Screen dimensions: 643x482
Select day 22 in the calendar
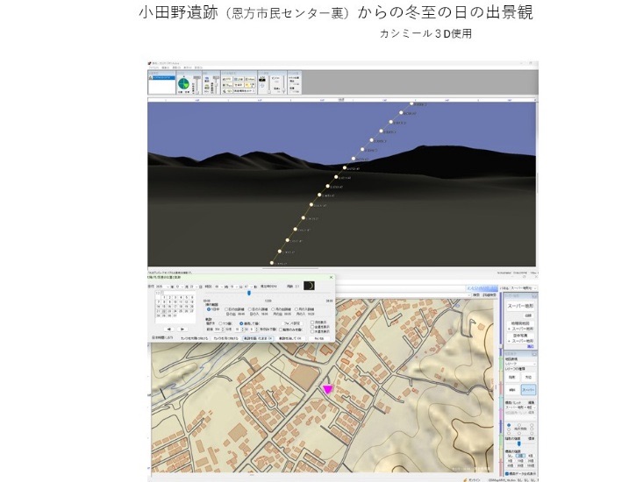[165, 310]
